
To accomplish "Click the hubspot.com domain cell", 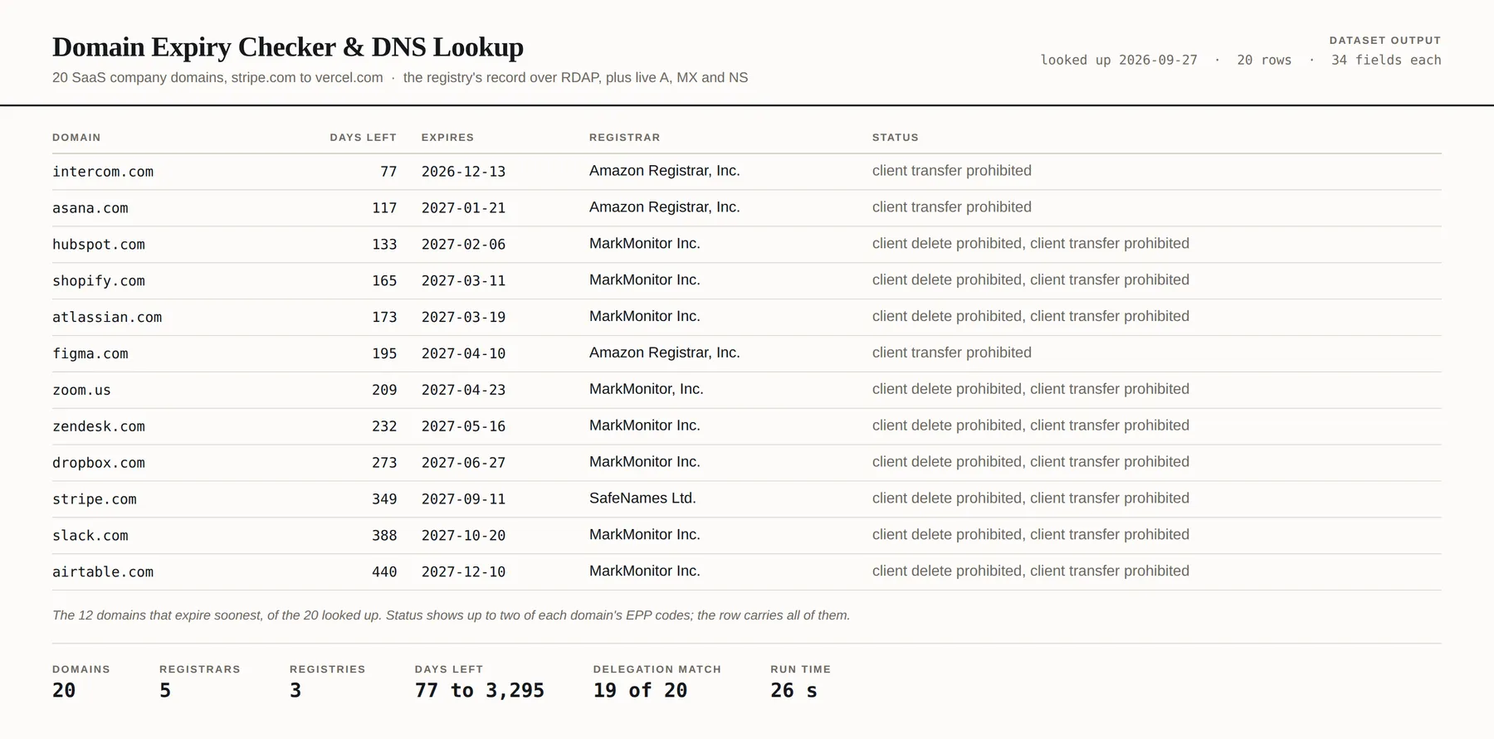I will [x=99, y=245].
